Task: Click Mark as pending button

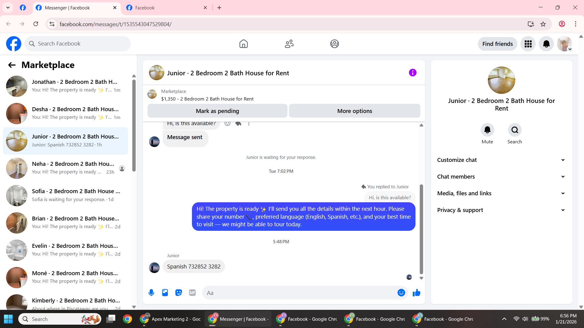Action: click(x=217, y=111)
